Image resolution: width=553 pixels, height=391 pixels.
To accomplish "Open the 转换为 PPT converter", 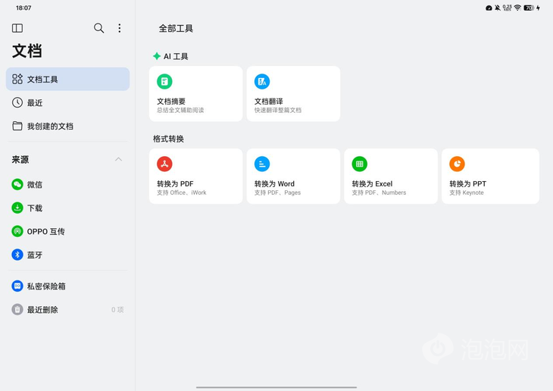I will 490,177.
